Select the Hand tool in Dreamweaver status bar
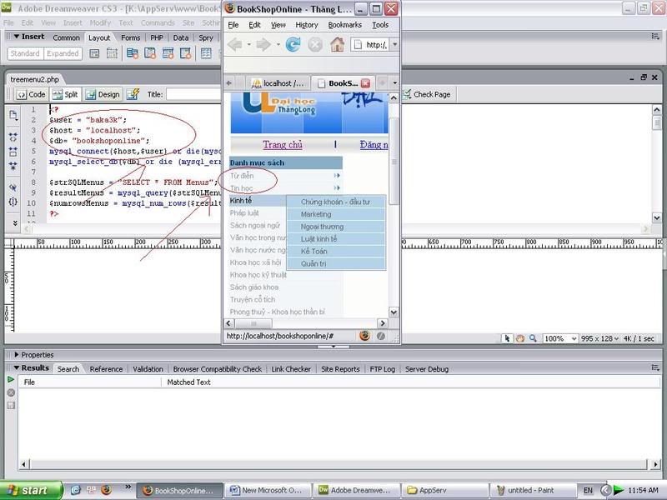The image size is (667, 500). (x=519, y=338)
